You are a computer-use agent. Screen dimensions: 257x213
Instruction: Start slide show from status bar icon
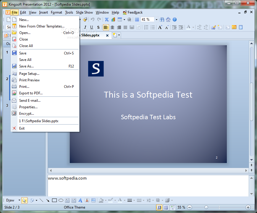point(173,207)
